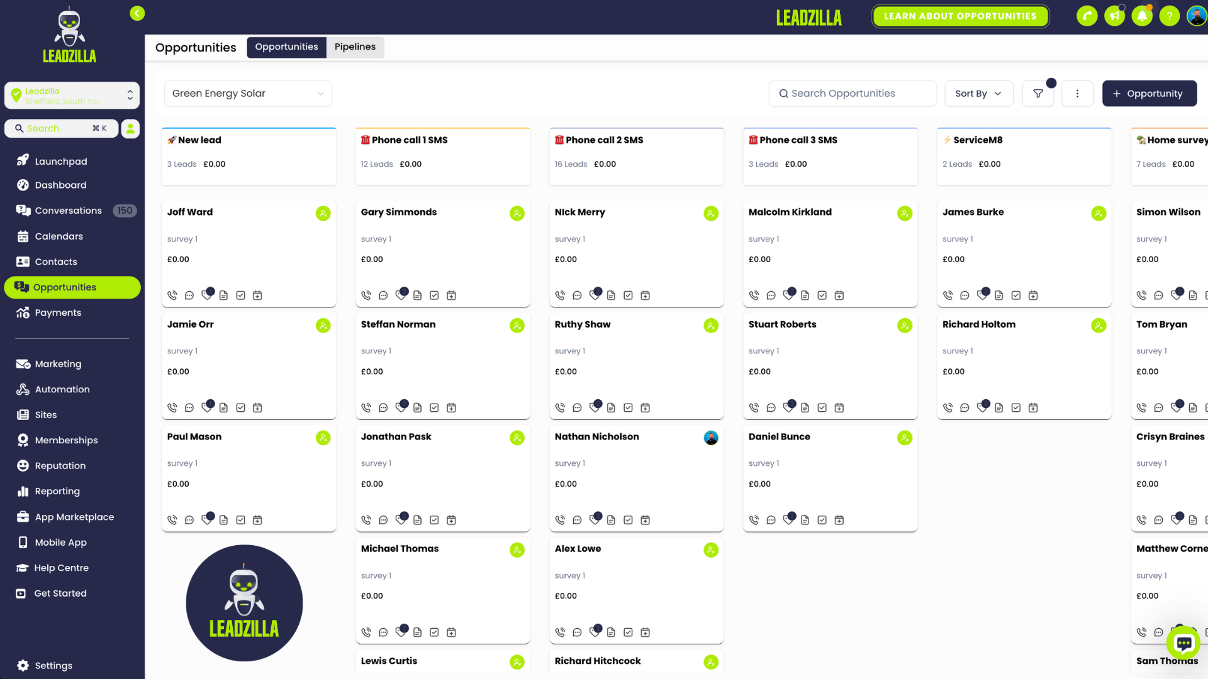This screenshot has height=679, width=1208.
Task: Click the task/checklist icon on Malcolm Kirkland
Action: pos(821,295)
